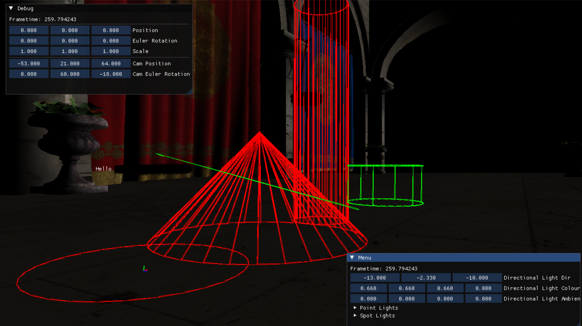Select the first Directional Light Ambient field

coord(368,298)
